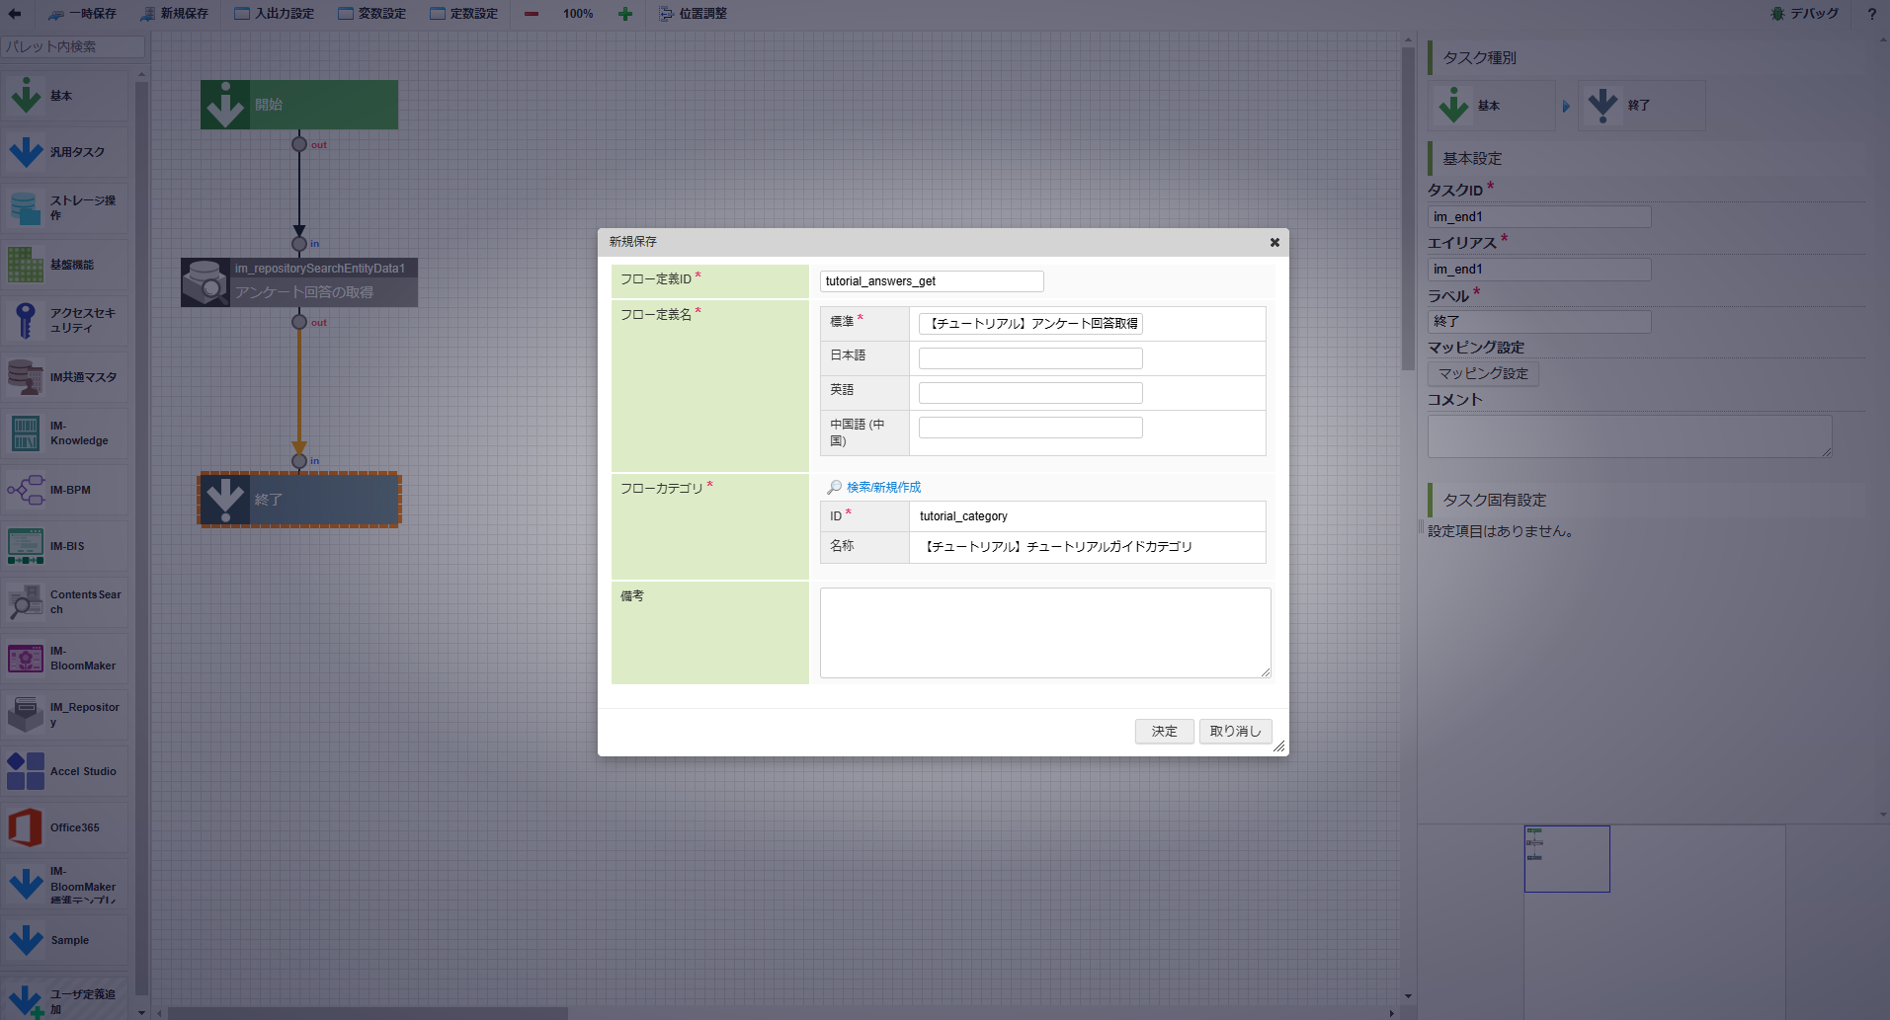
Task: Select the Accel Studio palette icon
Action: [x=26, y=771]
